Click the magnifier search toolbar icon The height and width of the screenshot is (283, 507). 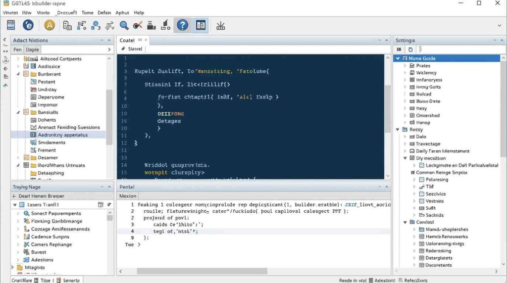(x=124, y=25)
